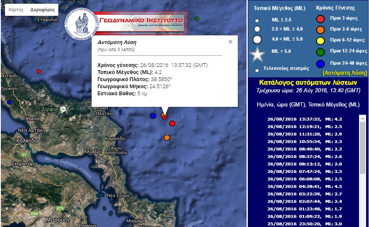Image resolution: width=369 pixels, height=227 pixels.
Task: Click the red epicenter marker under the popup pointer
Action: pos(165,117)
